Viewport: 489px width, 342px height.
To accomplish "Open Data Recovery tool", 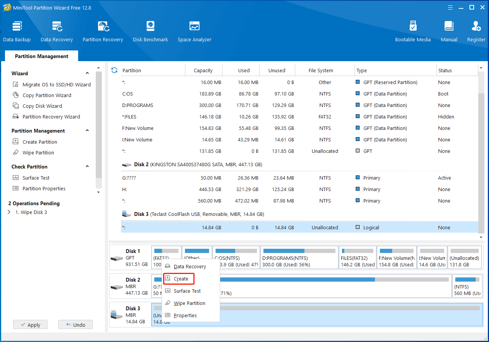I will click(x=57, y=31).
